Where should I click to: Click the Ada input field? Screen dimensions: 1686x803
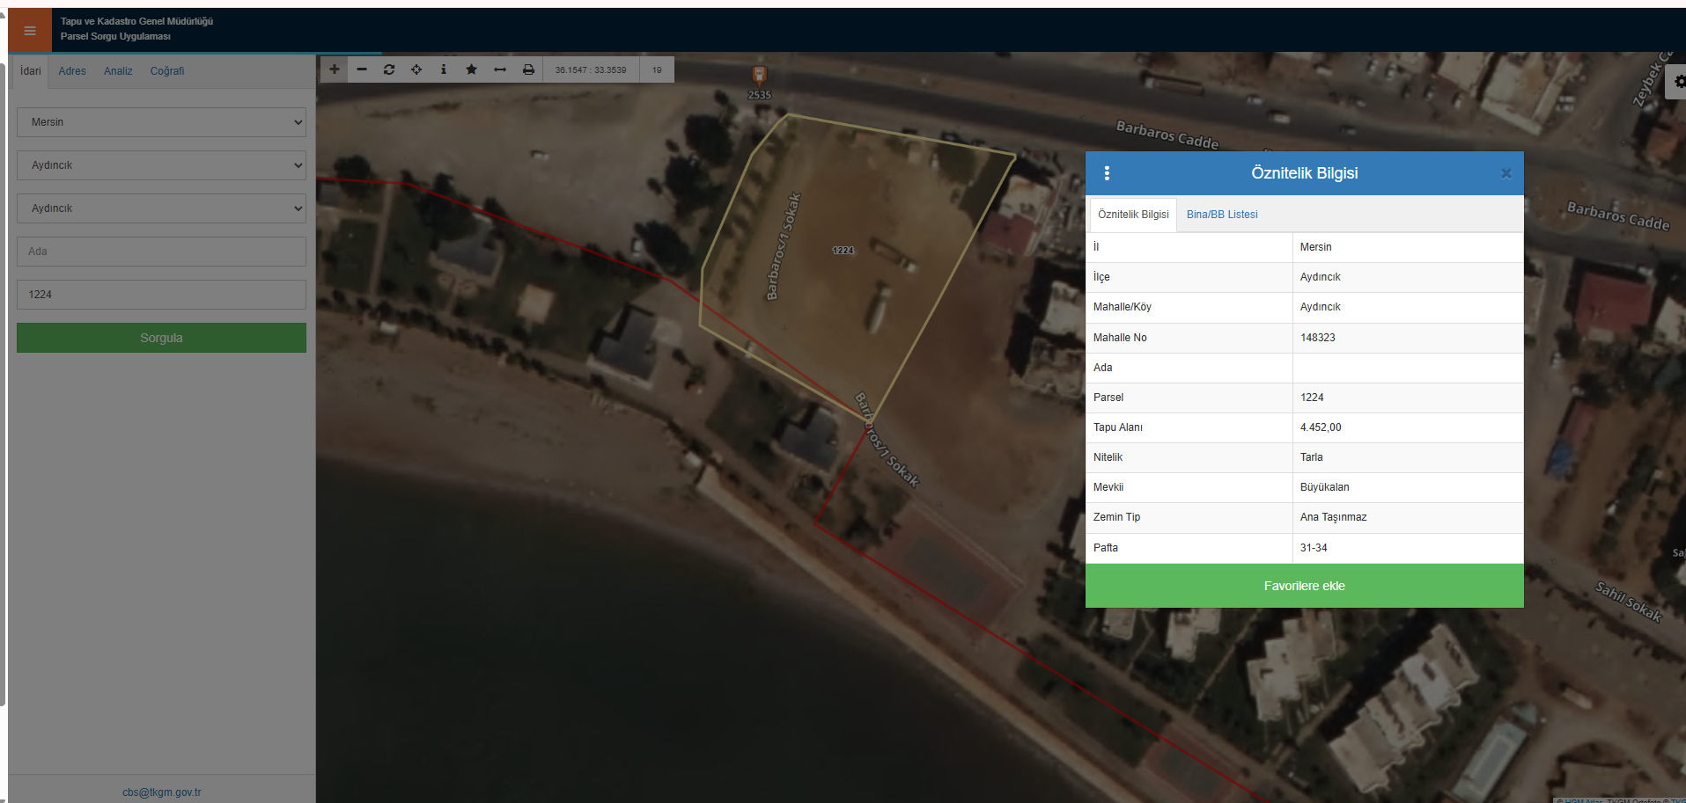(162, 252)
